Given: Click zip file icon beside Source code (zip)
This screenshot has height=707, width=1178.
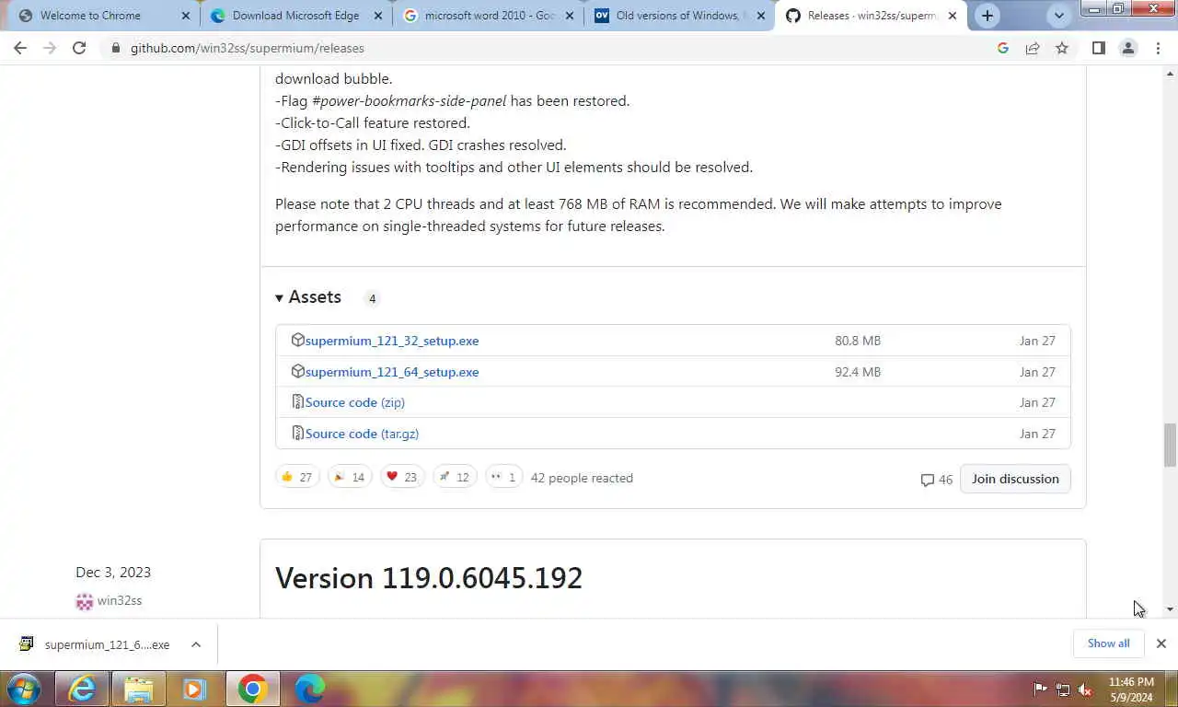Looking at the screenshot, I should 297,402.
